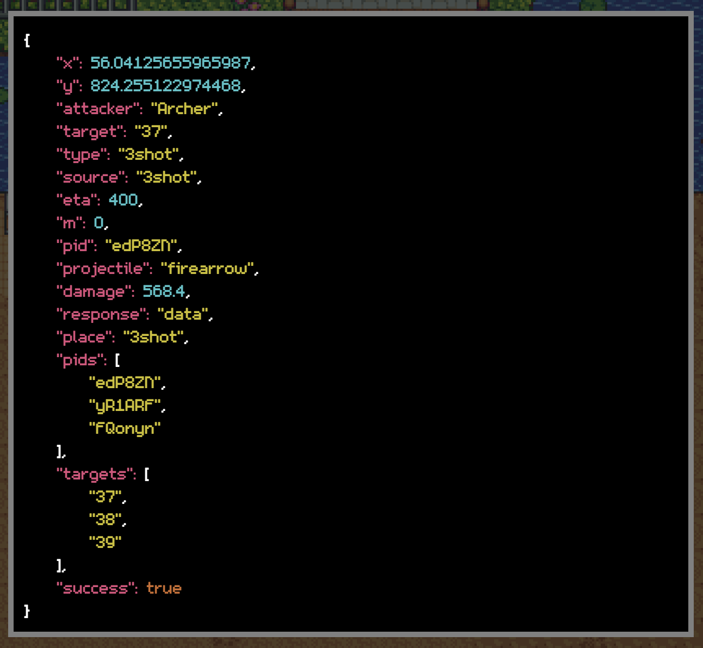Click the "type" key label

(82, 154)
